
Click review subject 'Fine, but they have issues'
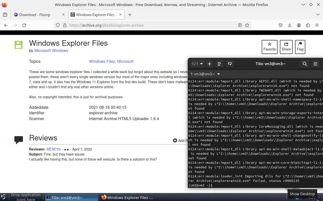click(x=64, y=154)
